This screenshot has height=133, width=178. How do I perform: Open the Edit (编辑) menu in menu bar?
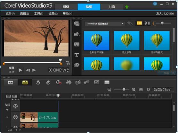[x=24, y=14]
